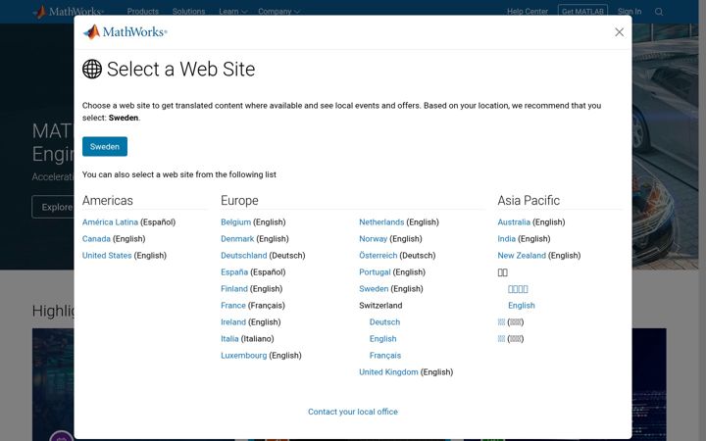706x441 pixels.
Task: Select the Italia web site
Action: (229, 339)
